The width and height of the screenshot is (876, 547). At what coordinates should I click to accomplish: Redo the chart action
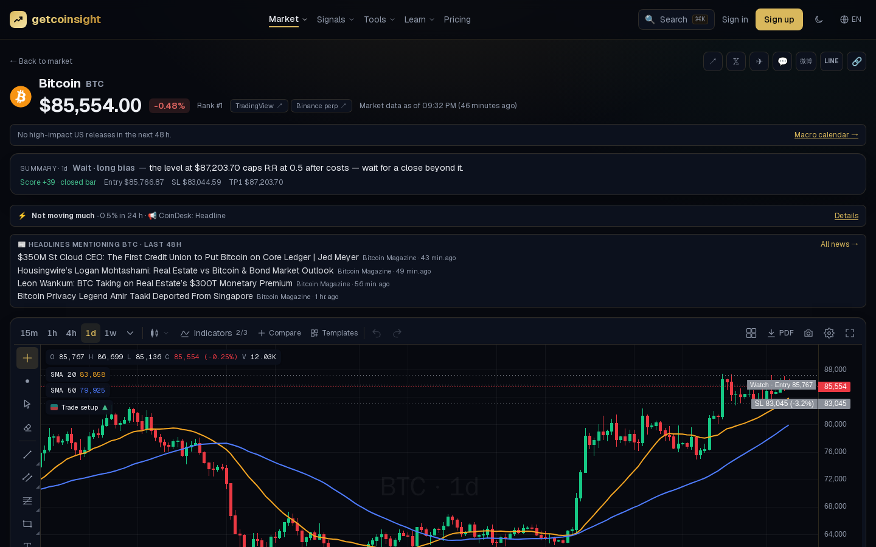pyautogui.click(x=397, y=333)
